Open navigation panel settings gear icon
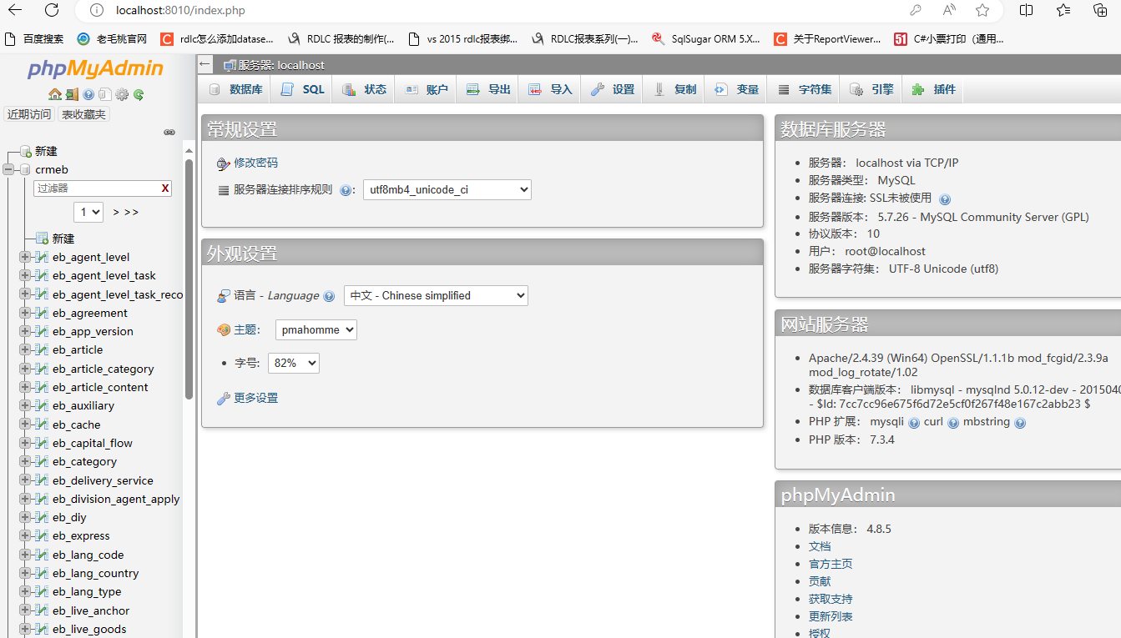Image resolution: width=1121 pixels, height=638 pixels. pos(122,94)
